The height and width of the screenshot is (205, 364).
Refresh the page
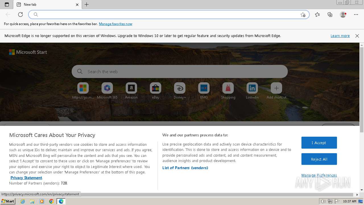coord(20,15)
